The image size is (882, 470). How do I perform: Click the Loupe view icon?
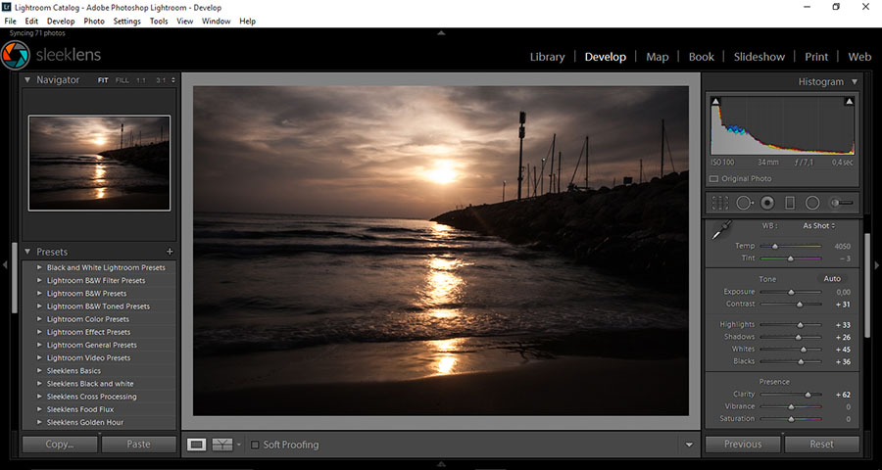point(197,445)
